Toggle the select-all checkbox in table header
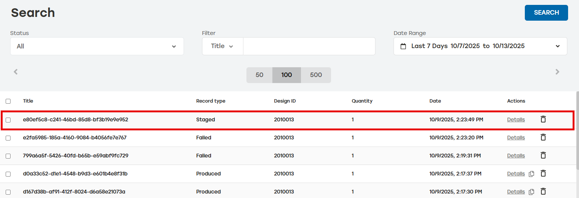 [x=8, y=101]
